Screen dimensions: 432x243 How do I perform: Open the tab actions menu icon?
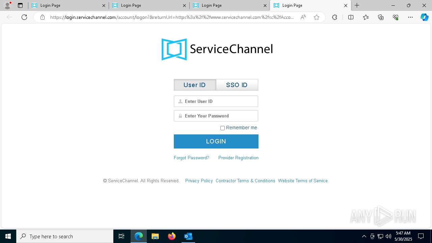(x=20, y=5)
